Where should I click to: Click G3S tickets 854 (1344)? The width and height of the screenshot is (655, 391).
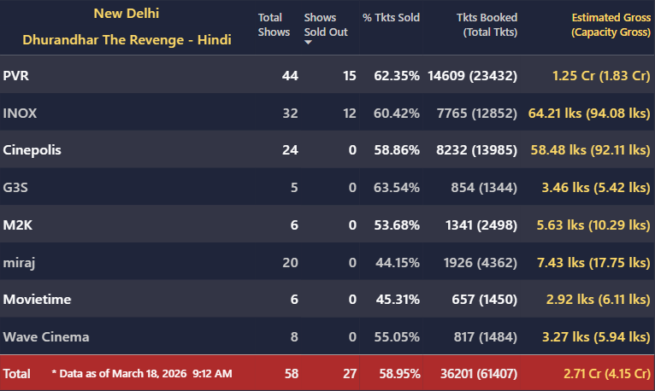coord(484,188)
